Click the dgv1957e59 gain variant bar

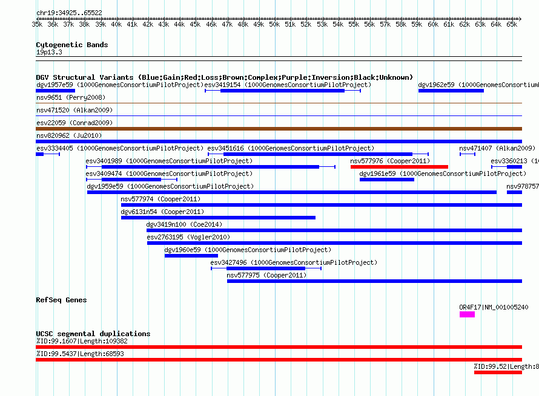tap(55, 91)
